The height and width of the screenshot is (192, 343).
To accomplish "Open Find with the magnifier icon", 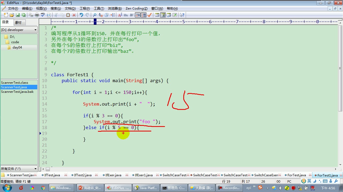I will point(95,15).
